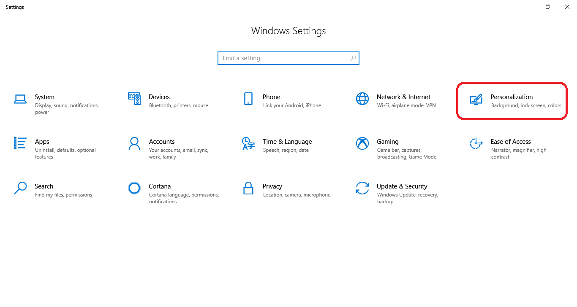This screenshot has height=307, width=577.
Task: Select the Cortana circle icon
Action: point(134,188)
